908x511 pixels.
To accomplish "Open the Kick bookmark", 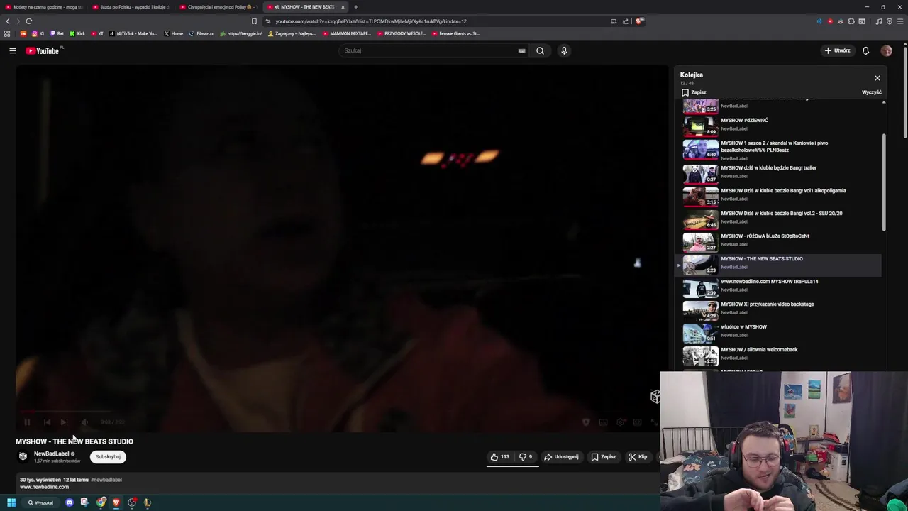I will point(77,33).
